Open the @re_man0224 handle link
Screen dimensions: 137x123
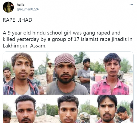click(x=28, y=9)
